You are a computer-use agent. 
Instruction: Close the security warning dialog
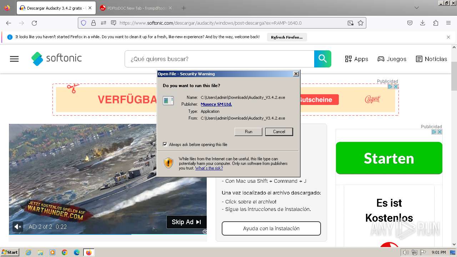click(296, 74)
